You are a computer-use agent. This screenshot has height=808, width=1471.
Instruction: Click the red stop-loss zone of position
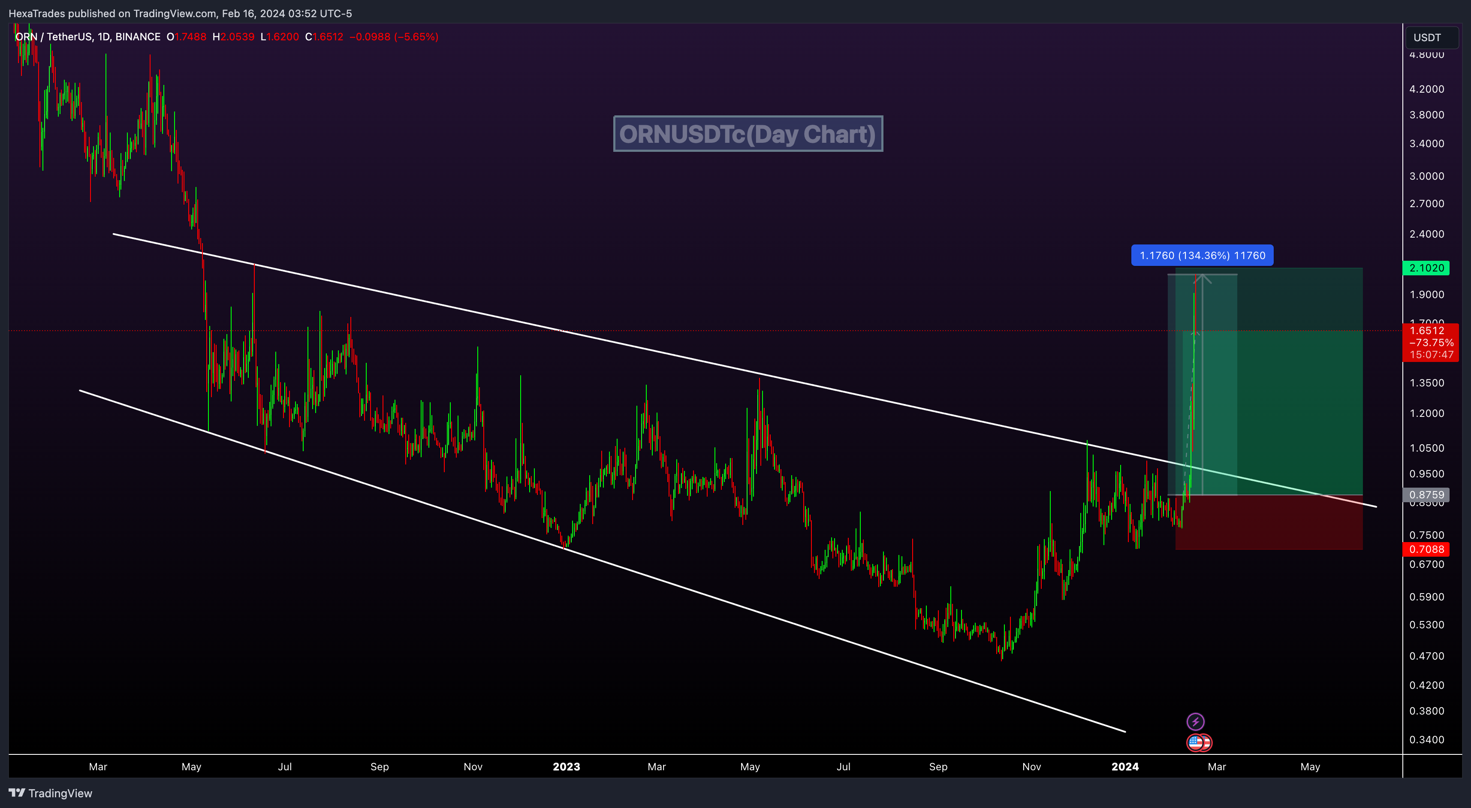click(1269, 522)
